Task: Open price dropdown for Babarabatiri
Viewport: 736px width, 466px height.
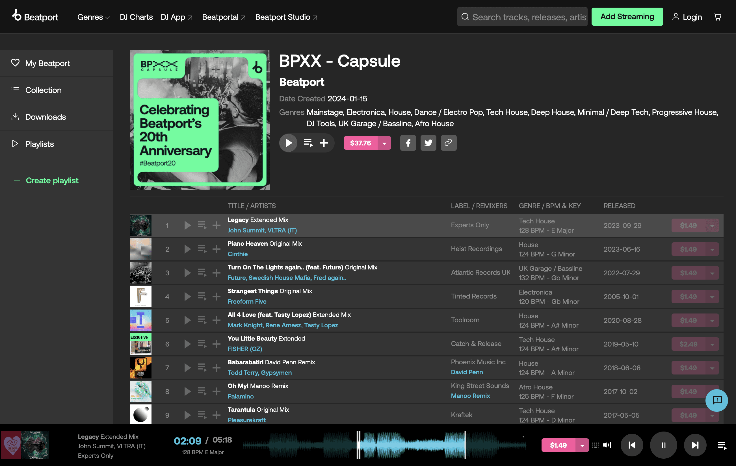Action: point(712,368)
